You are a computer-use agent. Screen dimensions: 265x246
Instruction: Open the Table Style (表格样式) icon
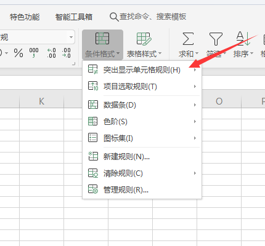click(144, 39)
